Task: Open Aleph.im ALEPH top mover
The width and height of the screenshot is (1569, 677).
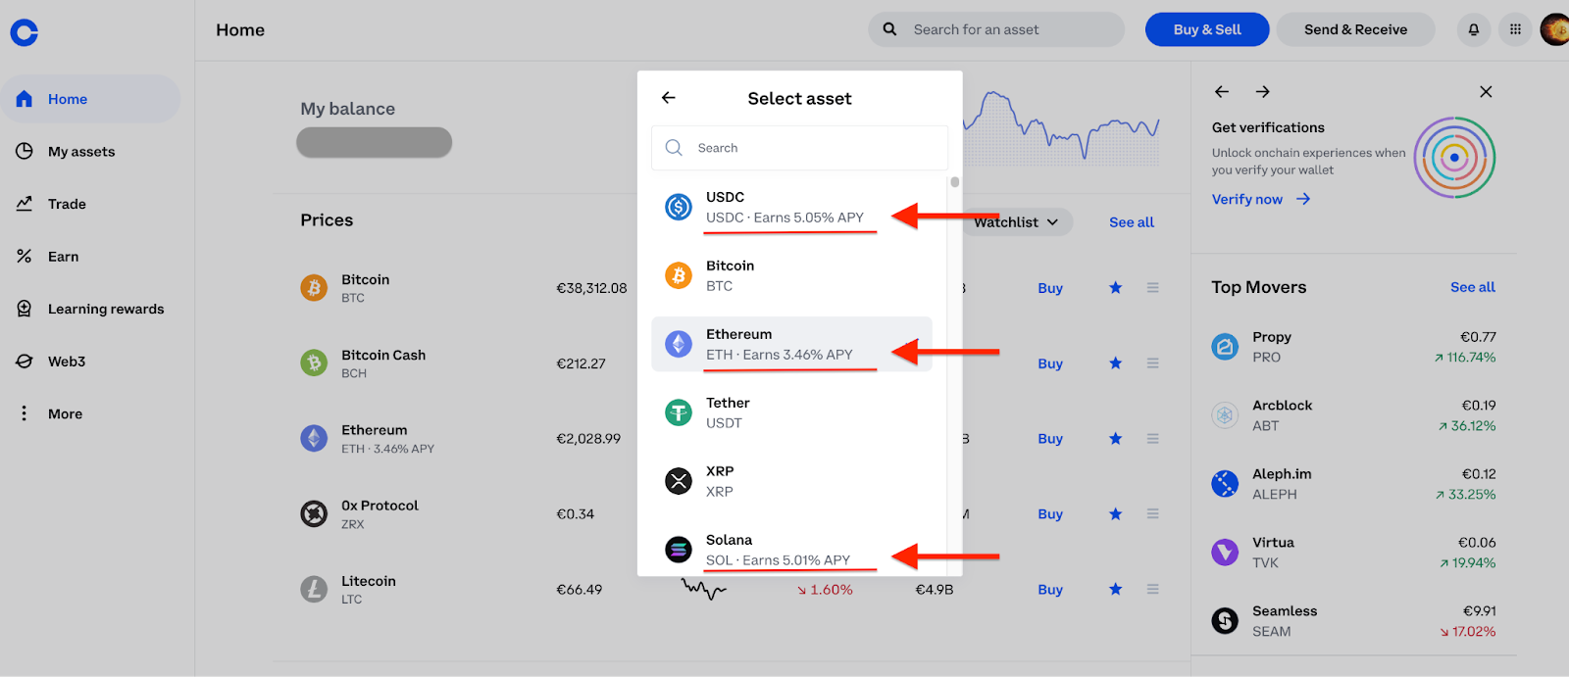Action: point(1353,484)
